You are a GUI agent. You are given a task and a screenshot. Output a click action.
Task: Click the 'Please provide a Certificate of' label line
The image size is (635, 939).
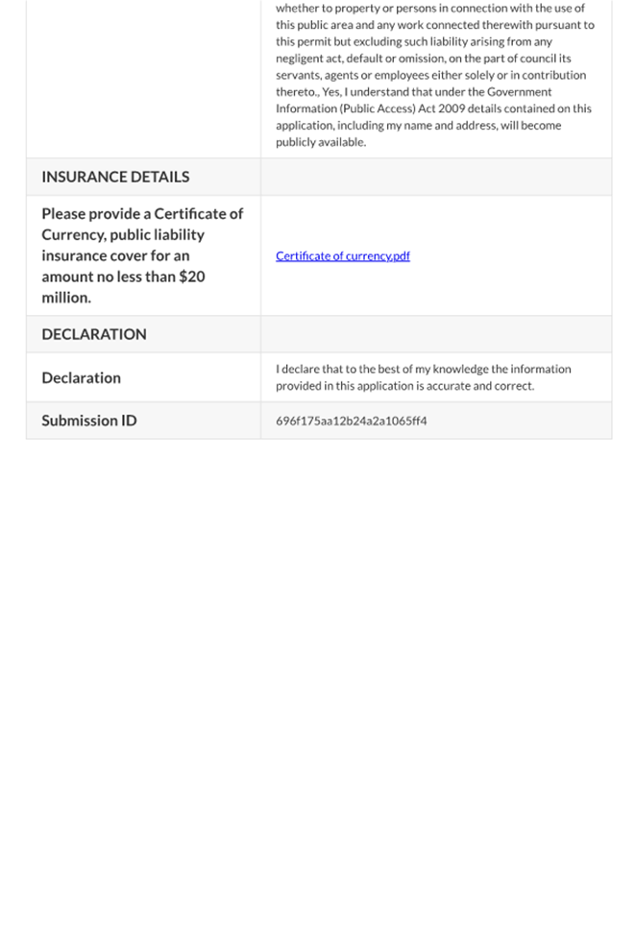142,214
